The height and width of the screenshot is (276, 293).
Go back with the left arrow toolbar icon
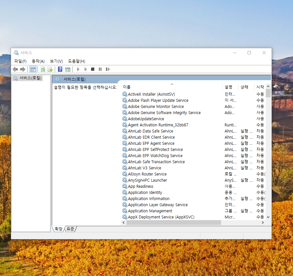coord(15,69)
